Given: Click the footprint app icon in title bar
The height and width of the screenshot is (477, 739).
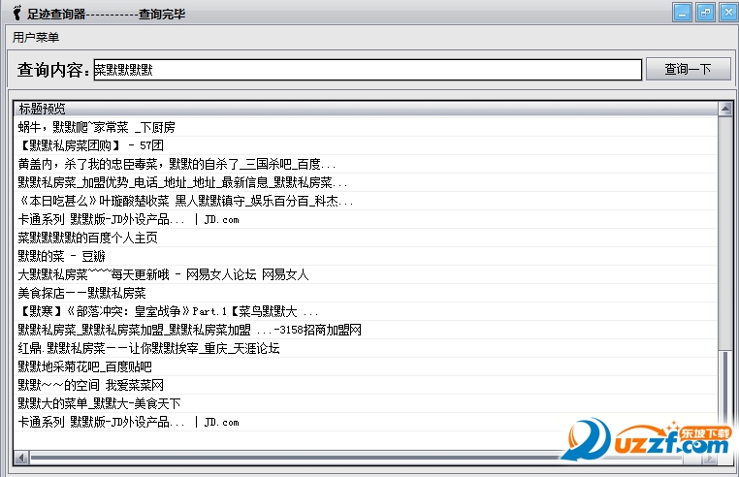Looking at the screenshot, I should tap(16, 13).
